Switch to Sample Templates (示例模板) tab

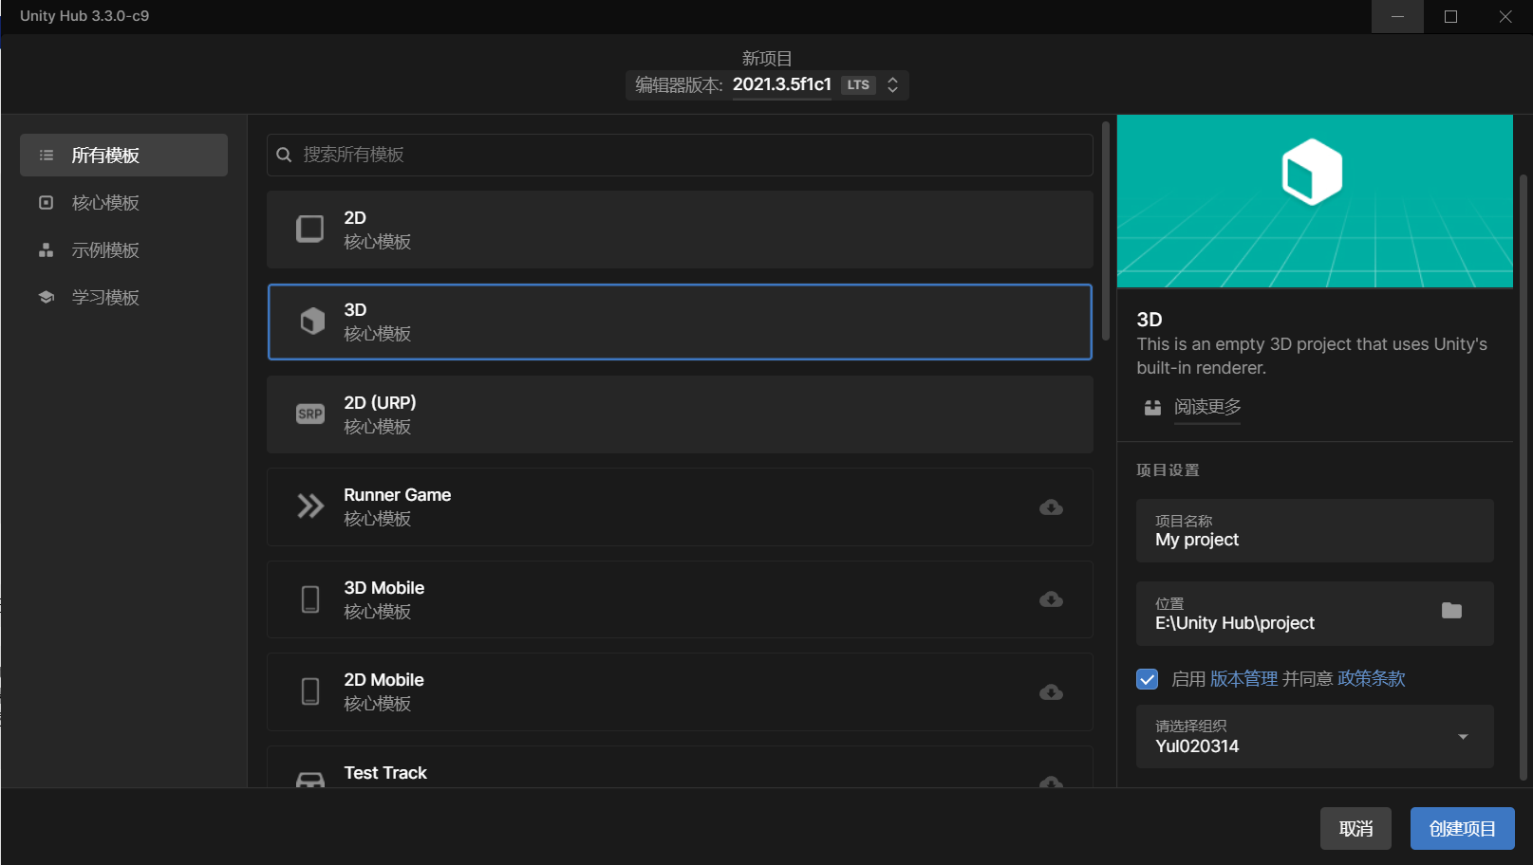click(x=123, y=250)
